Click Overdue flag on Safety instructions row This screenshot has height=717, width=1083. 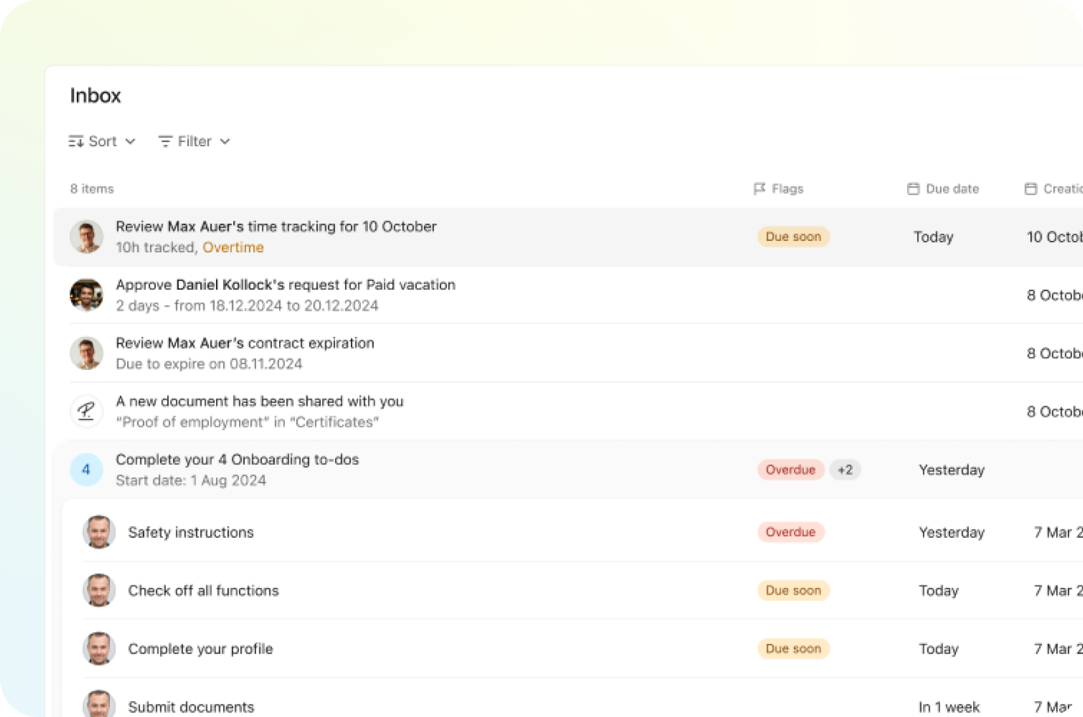click(x=791, y=532)
